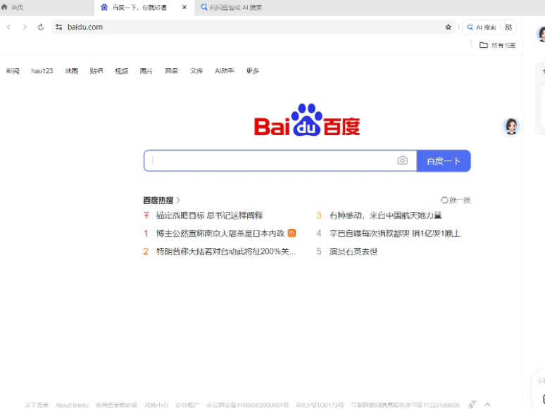The image size is (545, 409).
Task: Click the AI assistant avatar on the right
Action: (x=511, y=126)
